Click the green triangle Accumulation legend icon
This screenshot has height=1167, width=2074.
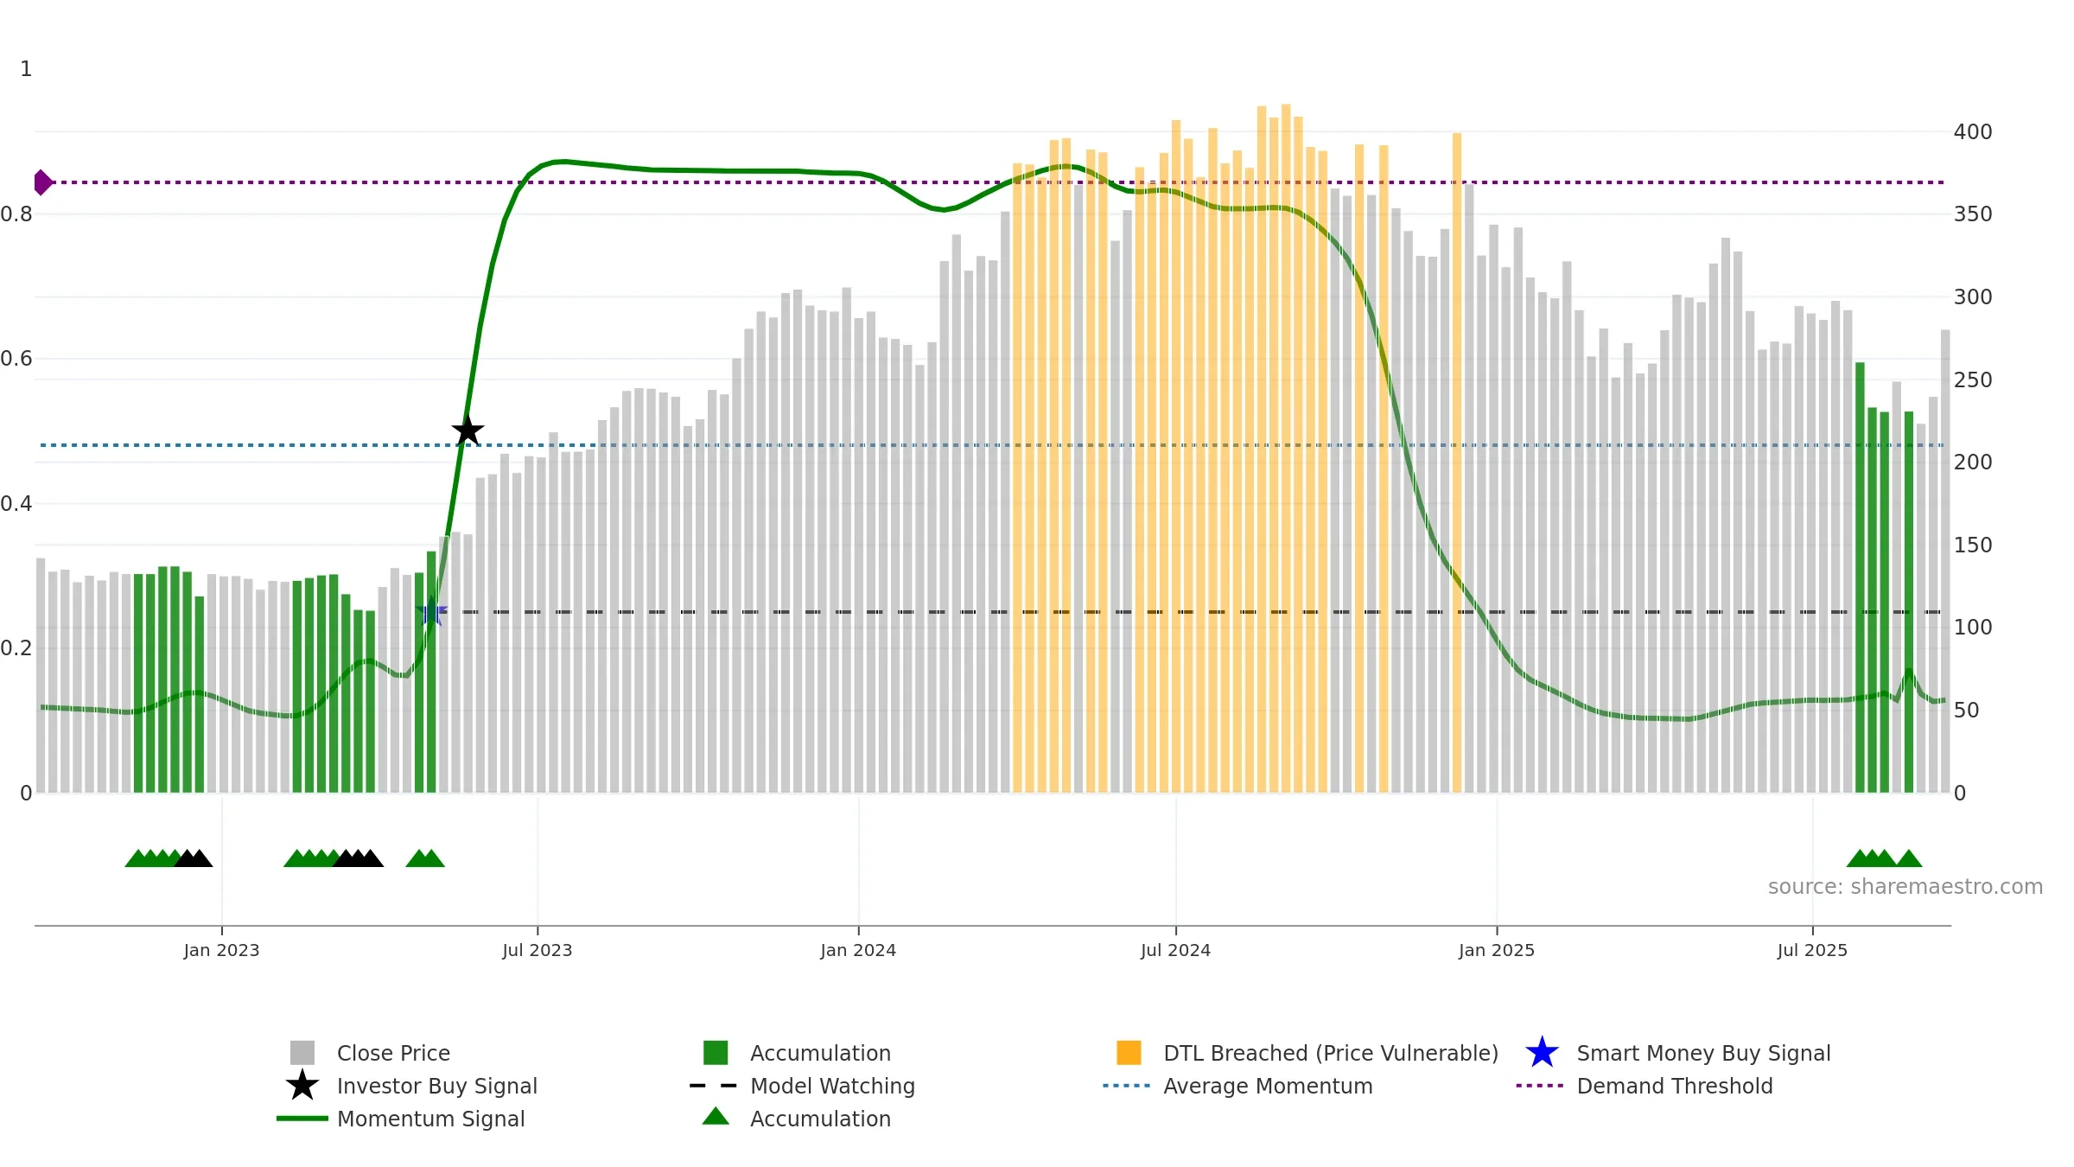click(x=716, y=1118)
